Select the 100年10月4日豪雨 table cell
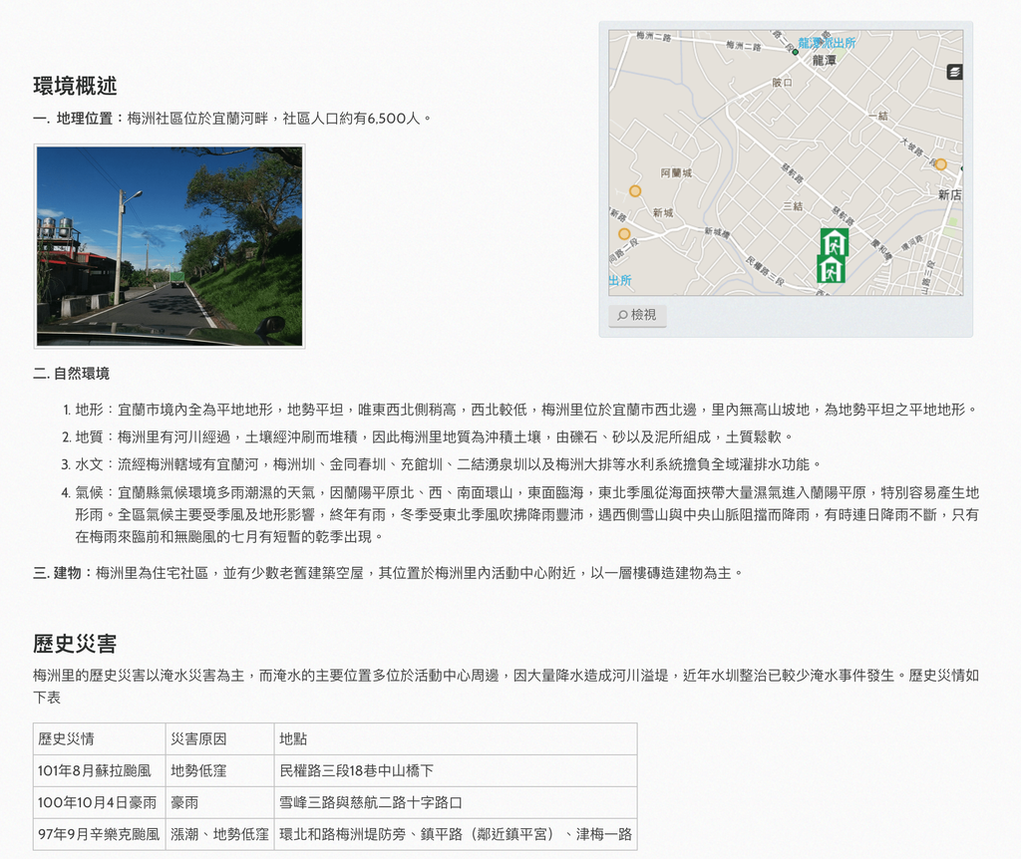The width and height of the screenshot is (1021, 859). (99, 802)
